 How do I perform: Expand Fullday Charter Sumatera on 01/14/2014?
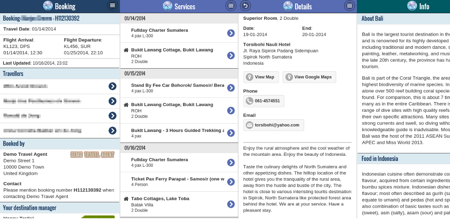(231, 33)
